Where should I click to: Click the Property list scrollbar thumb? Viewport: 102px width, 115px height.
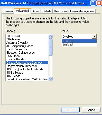[51, 47]
